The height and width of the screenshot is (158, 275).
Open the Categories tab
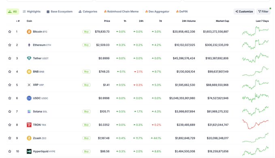pyautogui.click(x=88, y=12)
